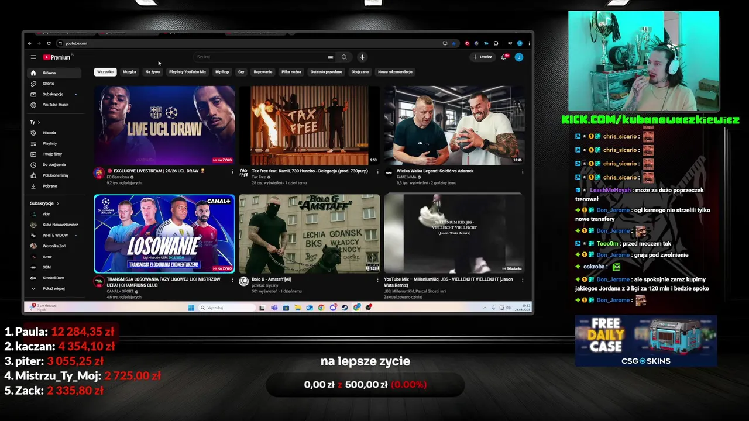The image size is (749, 421).
Task: Expand the Ty section chevron
Action: pos(39,122)
